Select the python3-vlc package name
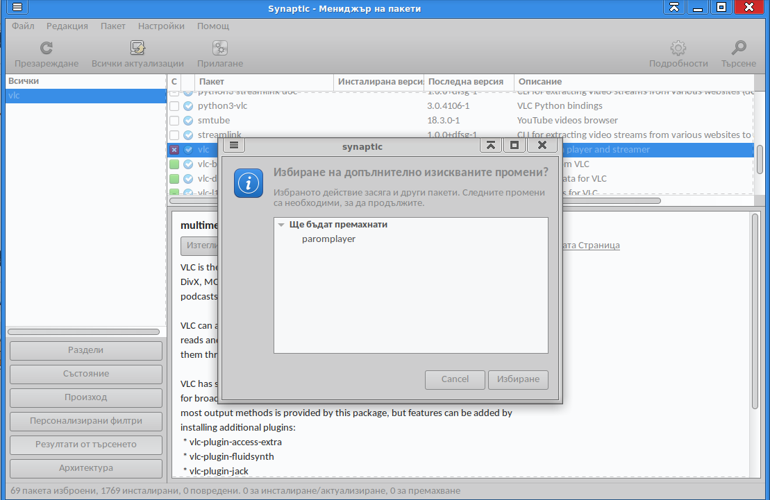The height and width of the screenshot is (500, 770). [x=222, y=106]
